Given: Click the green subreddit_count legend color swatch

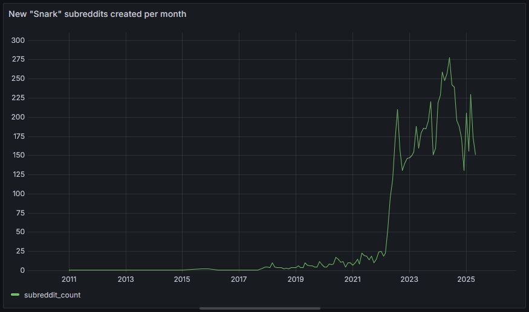Looking at the screenshot, I should point(15,295).
